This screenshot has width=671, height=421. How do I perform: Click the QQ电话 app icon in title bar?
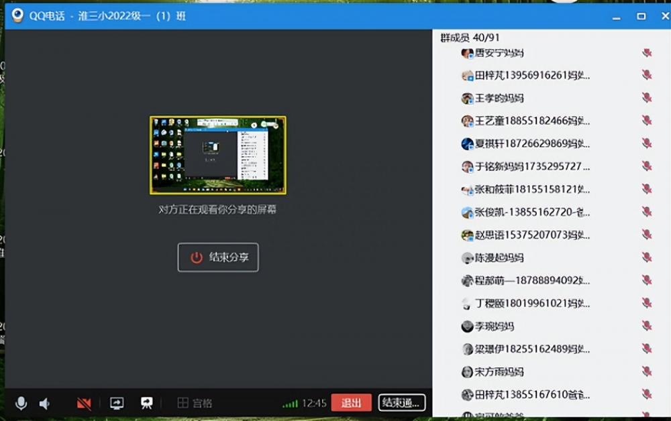coord(18,16)
